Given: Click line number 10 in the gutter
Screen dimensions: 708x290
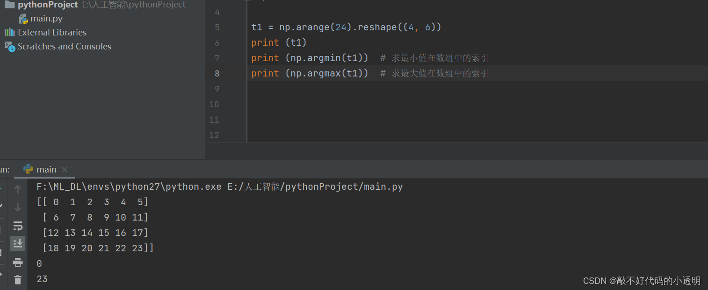Looking at the screenshot, I should click(214, 104).
